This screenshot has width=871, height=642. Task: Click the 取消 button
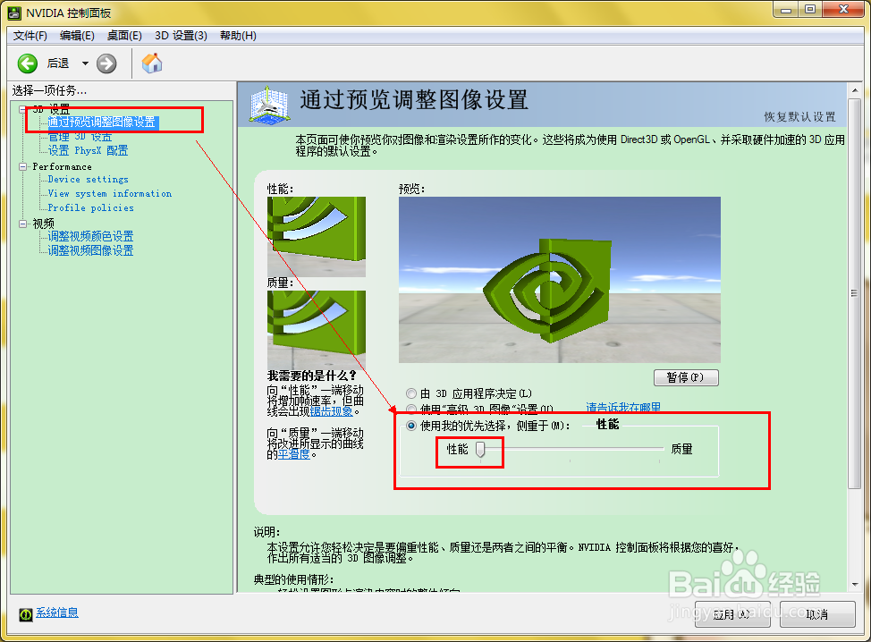tap(817, 614)
